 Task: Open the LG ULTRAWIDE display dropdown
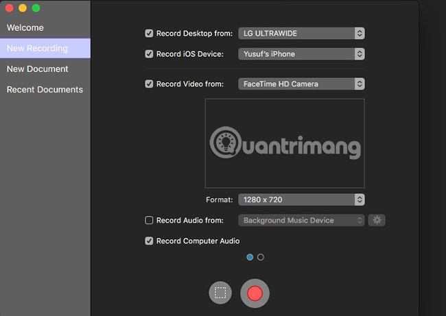tap(301, 33)
